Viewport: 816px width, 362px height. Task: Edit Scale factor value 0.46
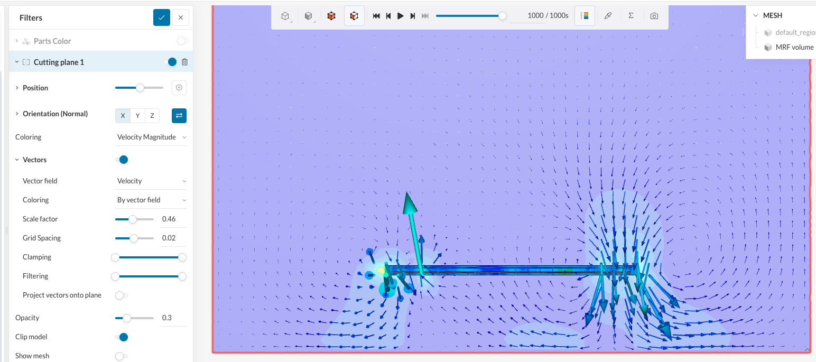[x=173, y=219]
